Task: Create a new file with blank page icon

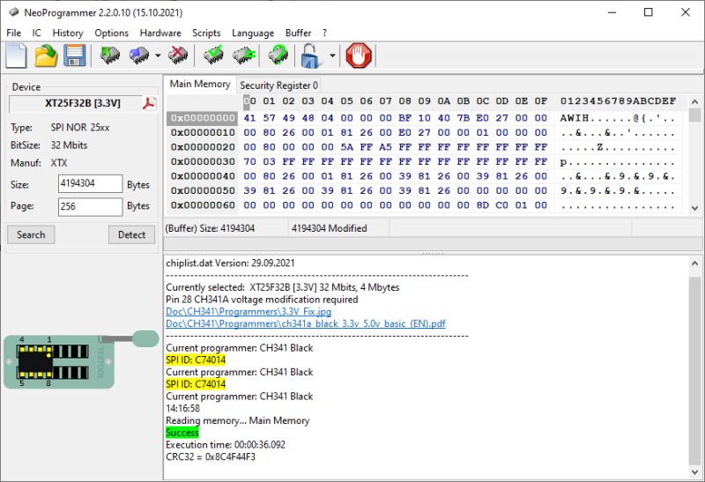Action: [16, 56]
